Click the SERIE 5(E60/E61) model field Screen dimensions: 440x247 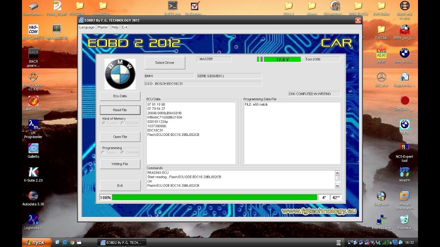tap(229, 76)
